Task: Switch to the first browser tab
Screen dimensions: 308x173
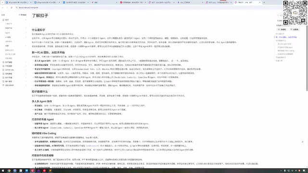Action: click(x=18, y=2)
